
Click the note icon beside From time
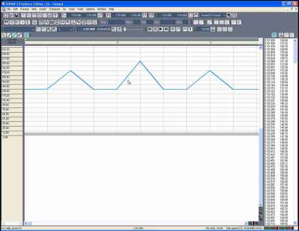108,16
